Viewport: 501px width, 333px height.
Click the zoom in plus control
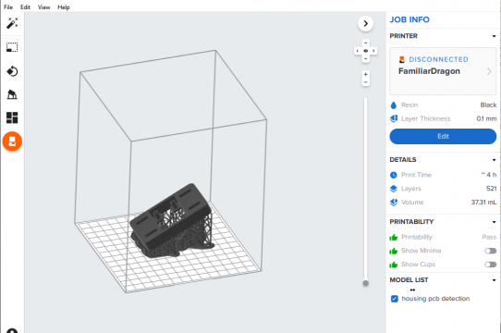pyautogui.click(x=365, y=74)
